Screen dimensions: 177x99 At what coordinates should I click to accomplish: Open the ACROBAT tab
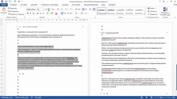pos(112,5)
